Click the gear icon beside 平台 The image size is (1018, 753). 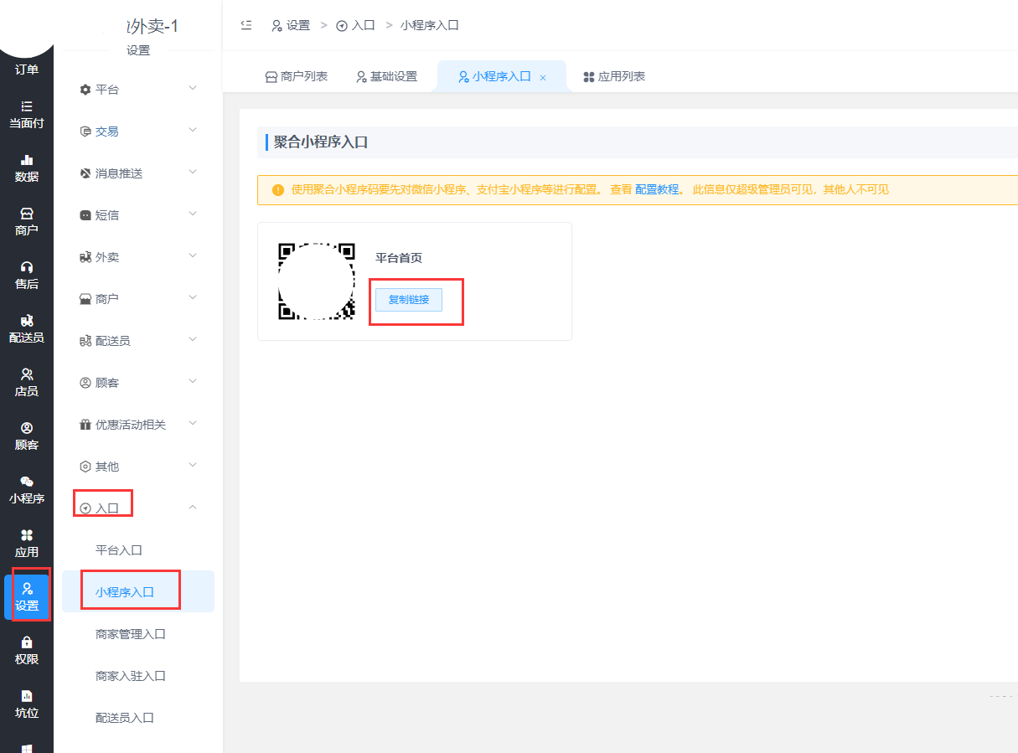[x=85, y=90]
